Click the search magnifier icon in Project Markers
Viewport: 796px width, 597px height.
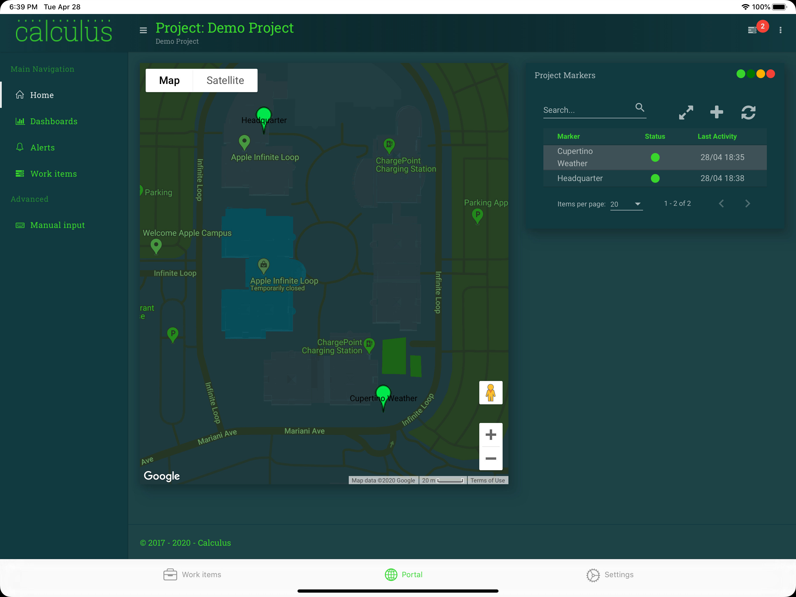point(640,107)
